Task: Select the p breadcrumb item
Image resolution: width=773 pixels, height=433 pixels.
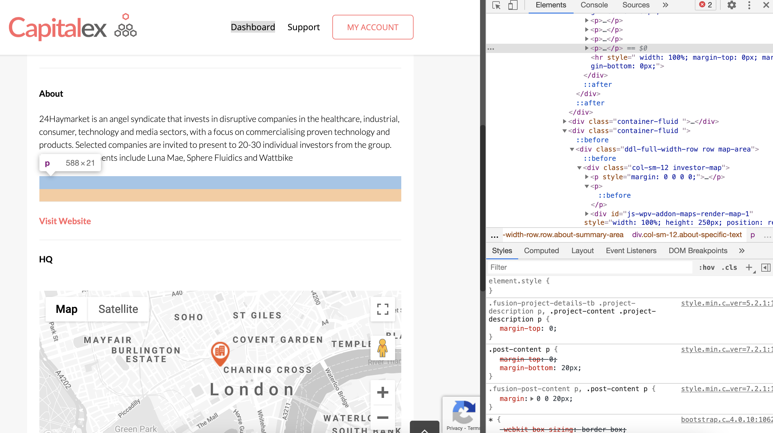Action: pyautogui.click(x=752, y=235)
